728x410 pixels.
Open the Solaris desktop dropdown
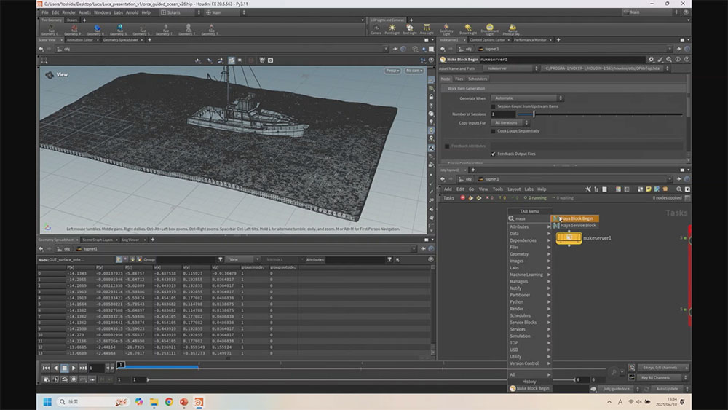click(180, 12)
